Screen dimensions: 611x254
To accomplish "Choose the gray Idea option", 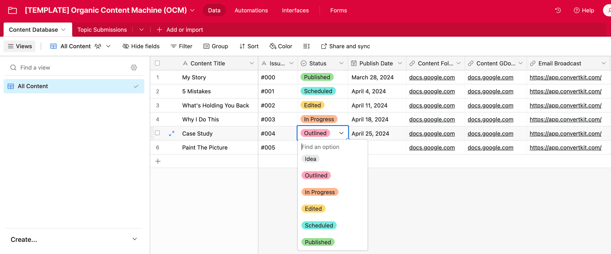I will click(x=310, y=159).
